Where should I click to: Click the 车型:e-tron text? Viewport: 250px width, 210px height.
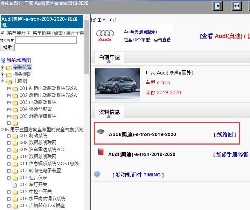(158, 83)
